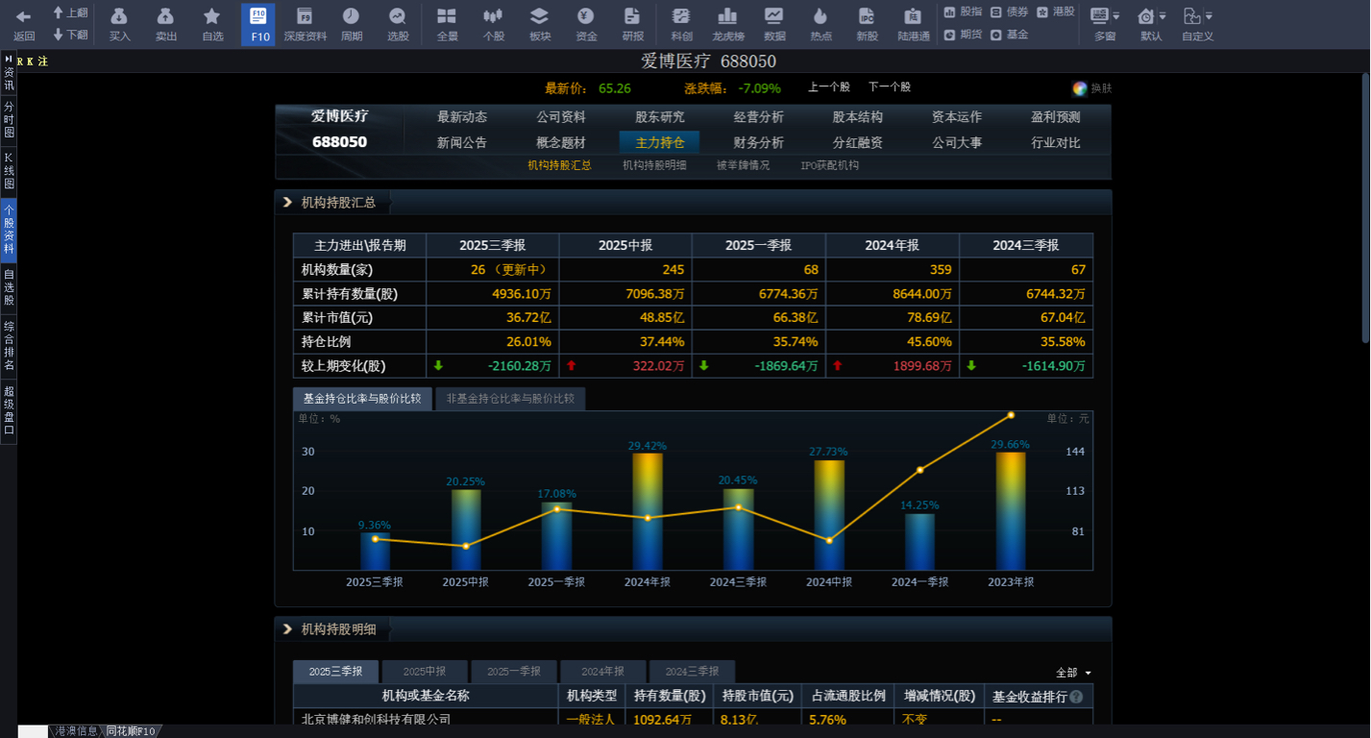The height and width of the screenshot is (738, 1371).
Task: Click the 期货 futures icon
Action: click(949, 35)
